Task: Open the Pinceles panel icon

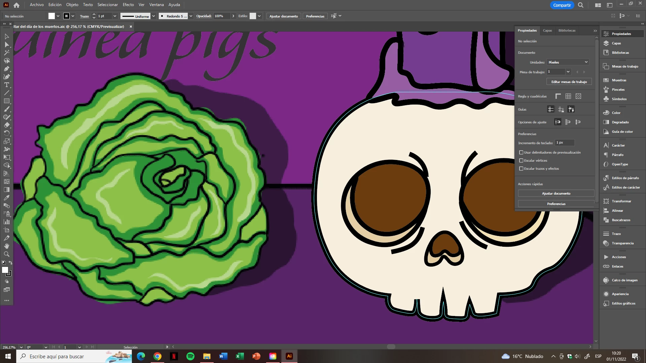Action: tap(606, 89)
